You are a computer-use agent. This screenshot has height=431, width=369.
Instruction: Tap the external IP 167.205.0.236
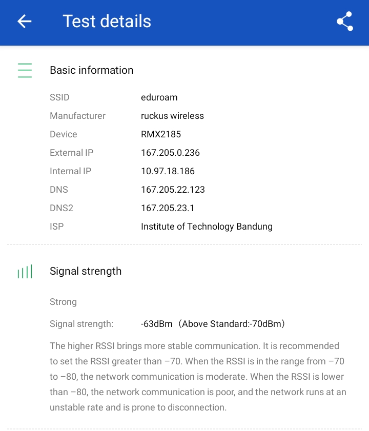[170, 153]
